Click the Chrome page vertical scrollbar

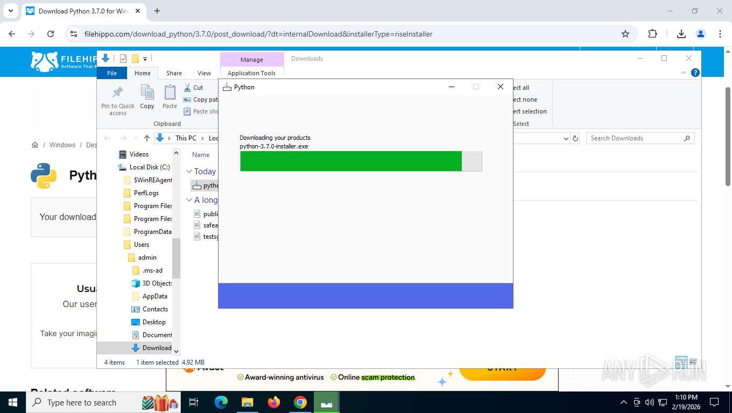pyautogui.click(x=728, y=137)
